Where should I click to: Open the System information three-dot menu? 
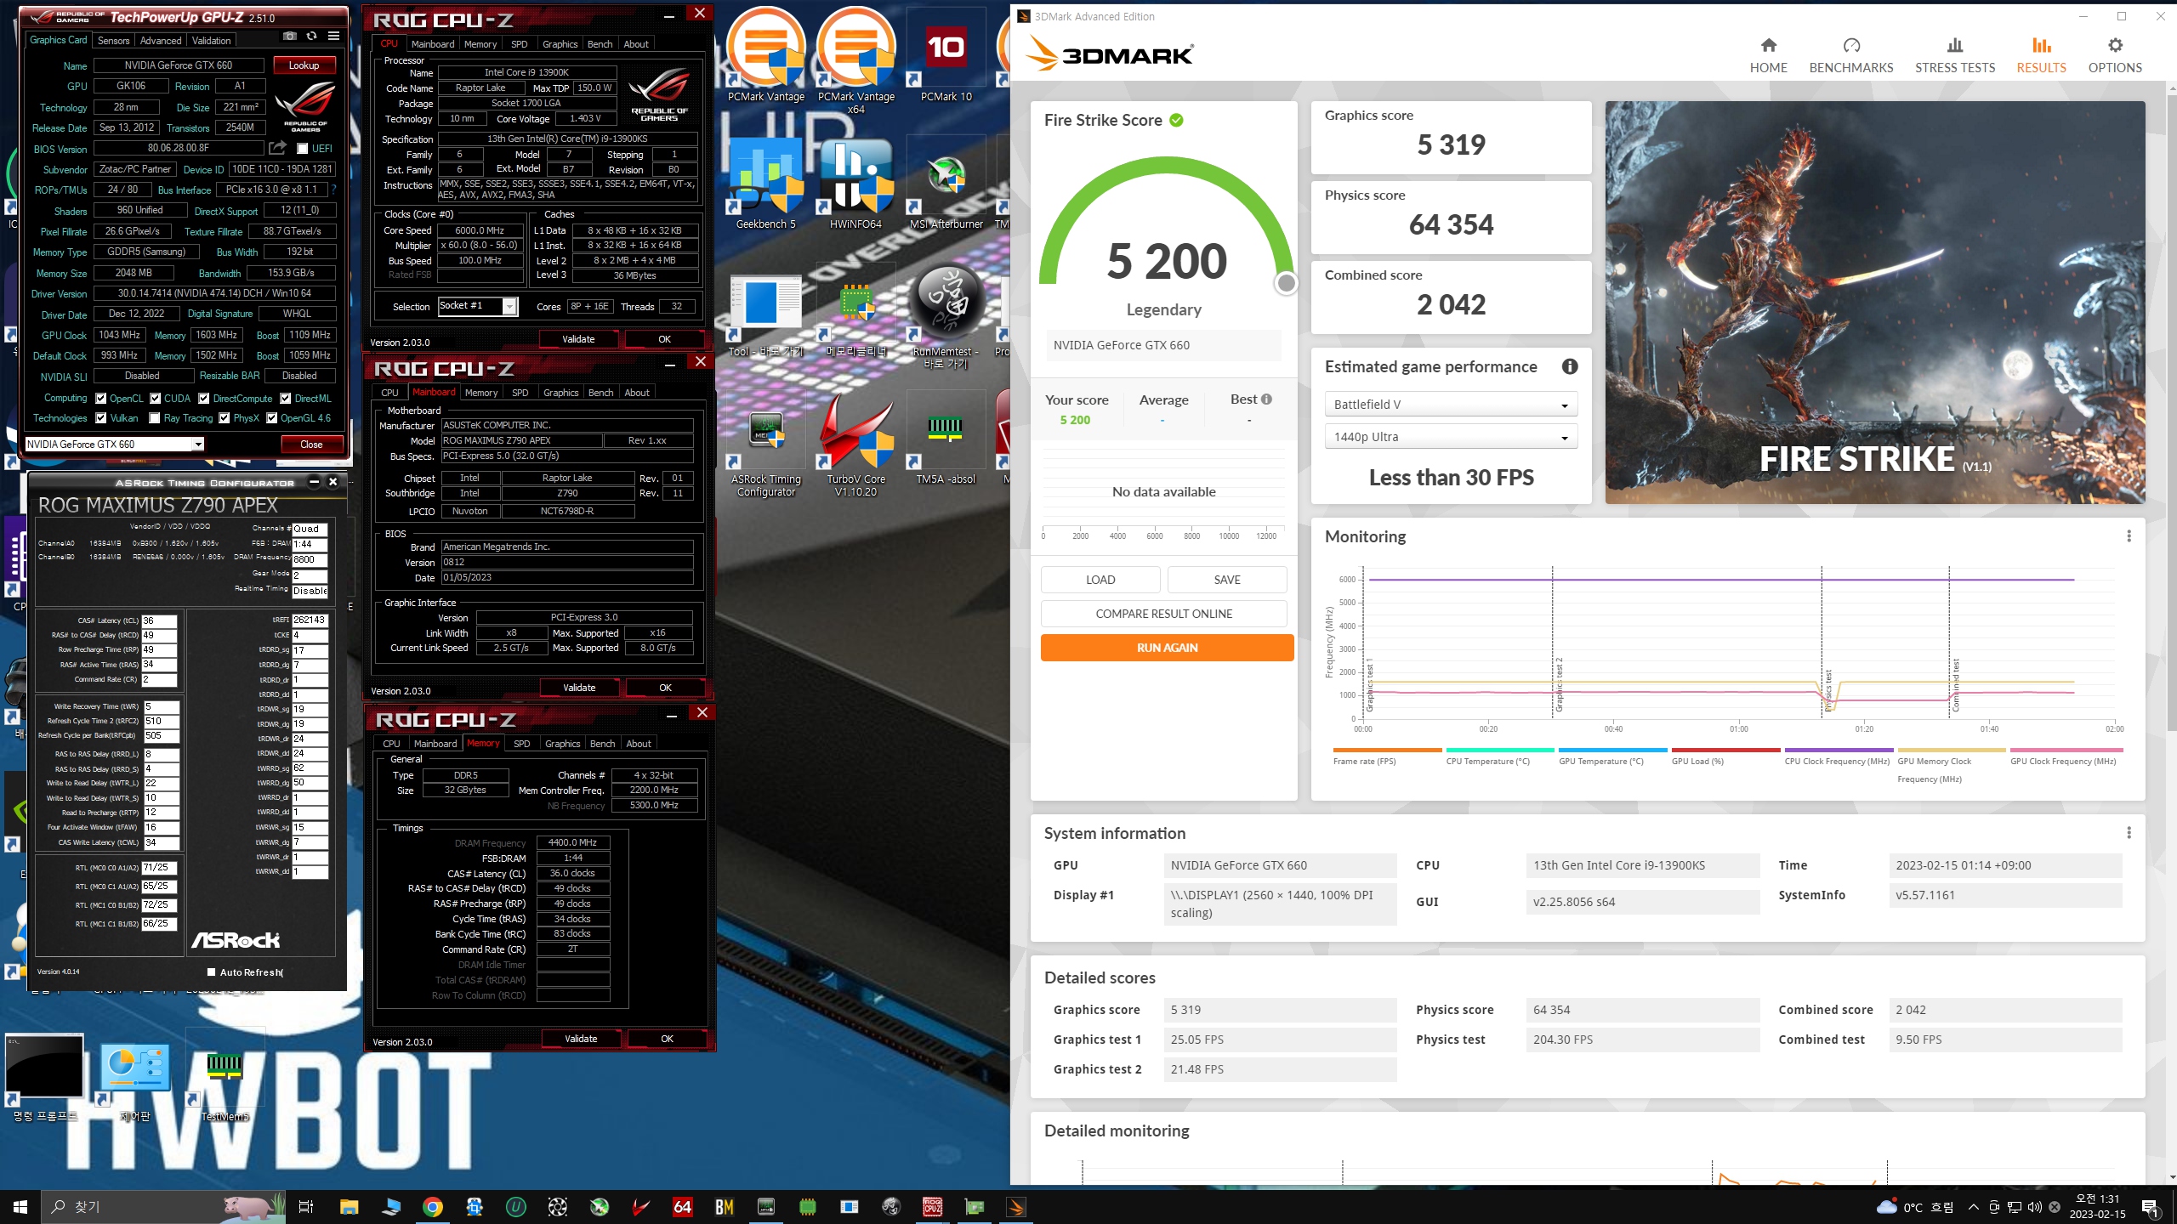[2129, 833]
